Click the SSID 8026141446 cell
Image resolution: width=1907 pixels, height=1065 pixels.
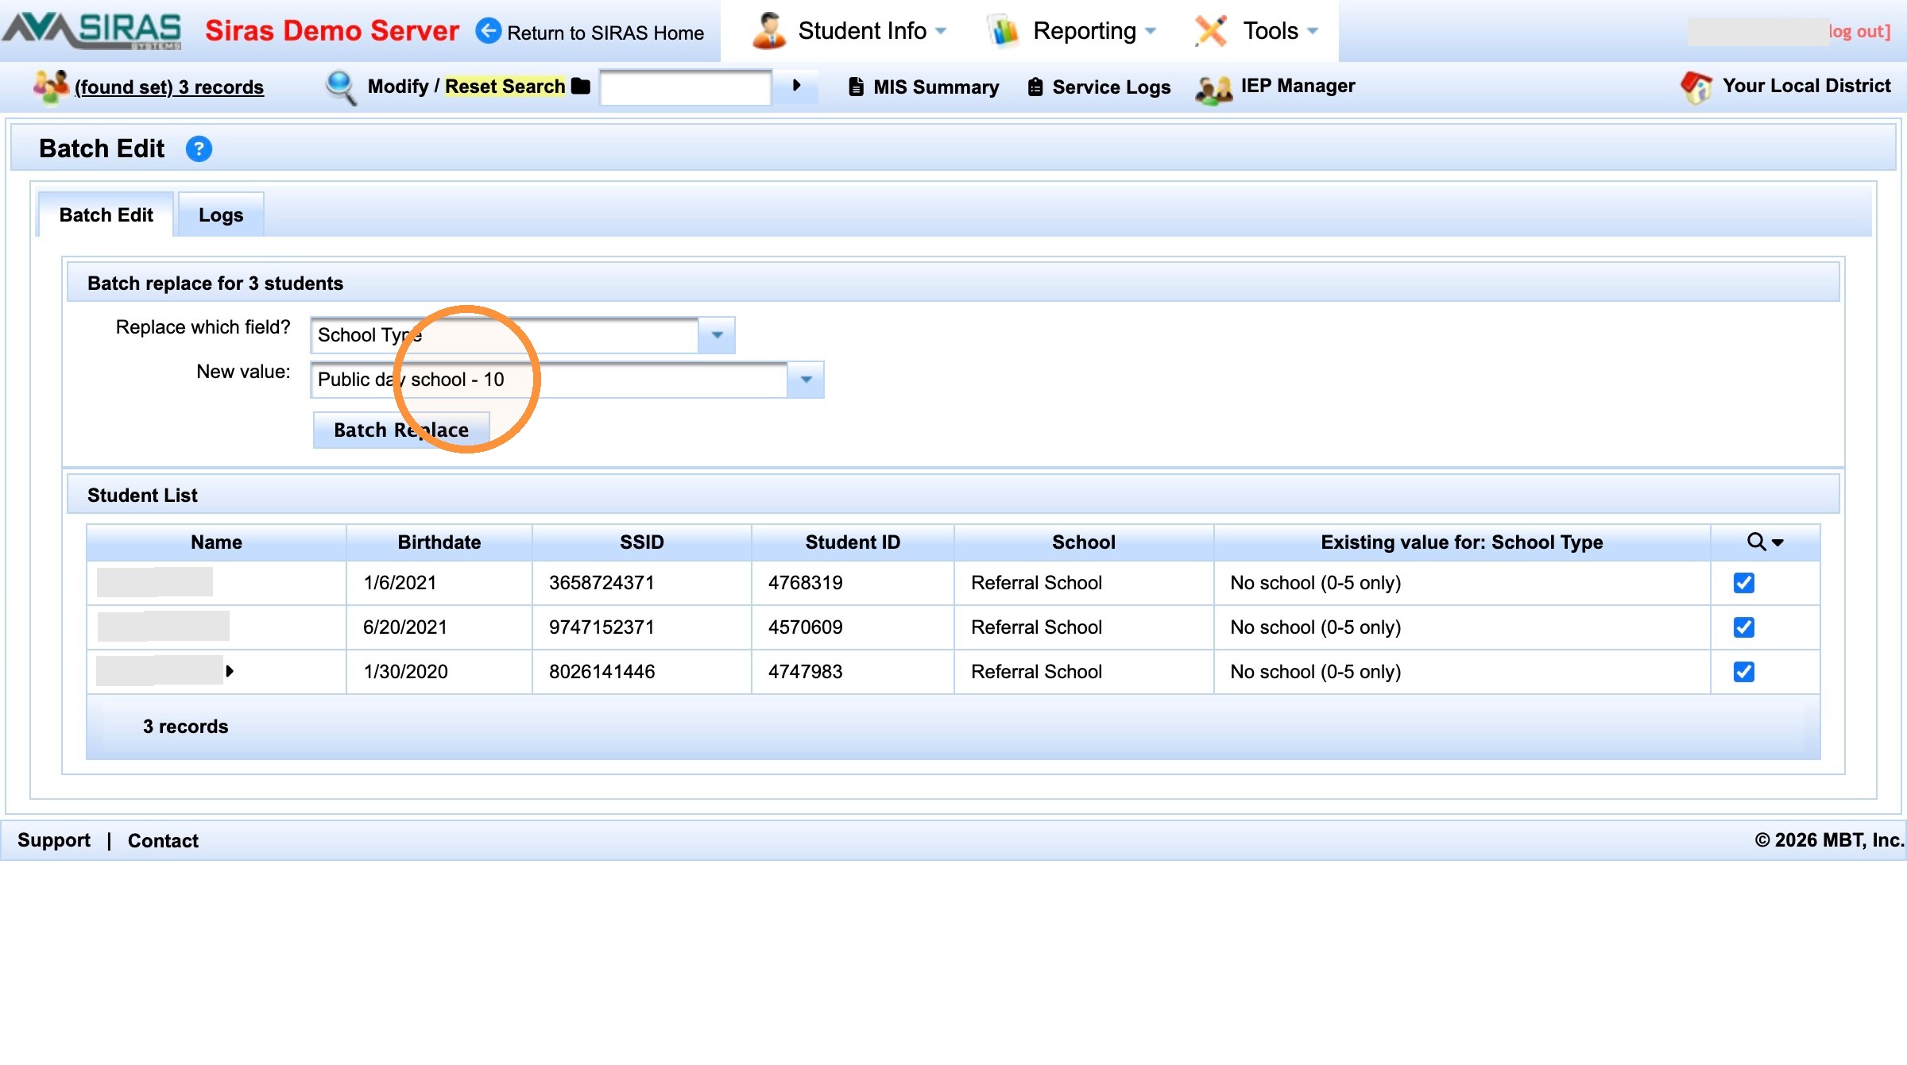[x=642, y=672]
